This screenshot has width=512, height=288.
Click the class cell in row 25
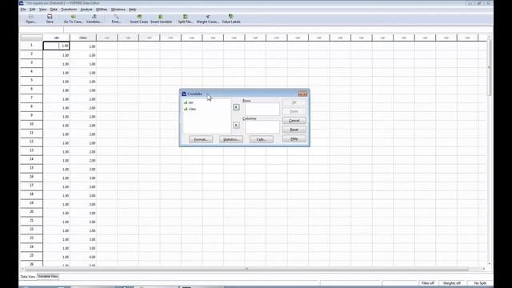point(83,257)
